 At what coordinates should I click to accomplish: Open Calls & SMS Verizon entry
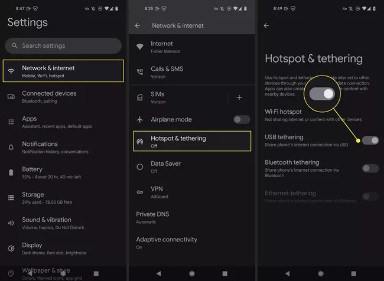(x=192, y=72)
